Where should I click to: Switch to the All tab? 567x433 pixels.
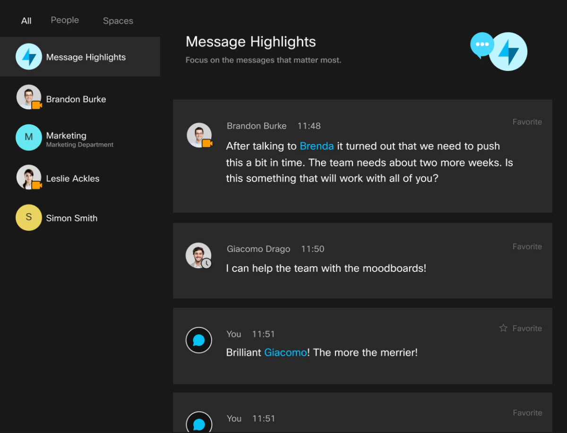[26, 21]
